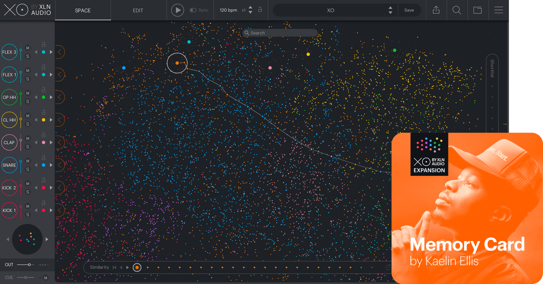Click the Save preset button
Screen dimensions: 543x284
(x=409, y=10)
